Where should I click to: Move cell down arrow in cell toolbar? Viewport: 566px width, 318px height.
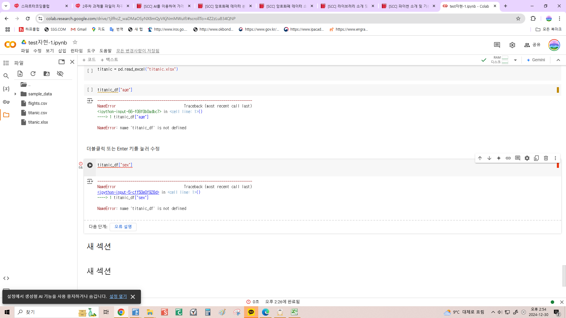[x=489, y=158]
